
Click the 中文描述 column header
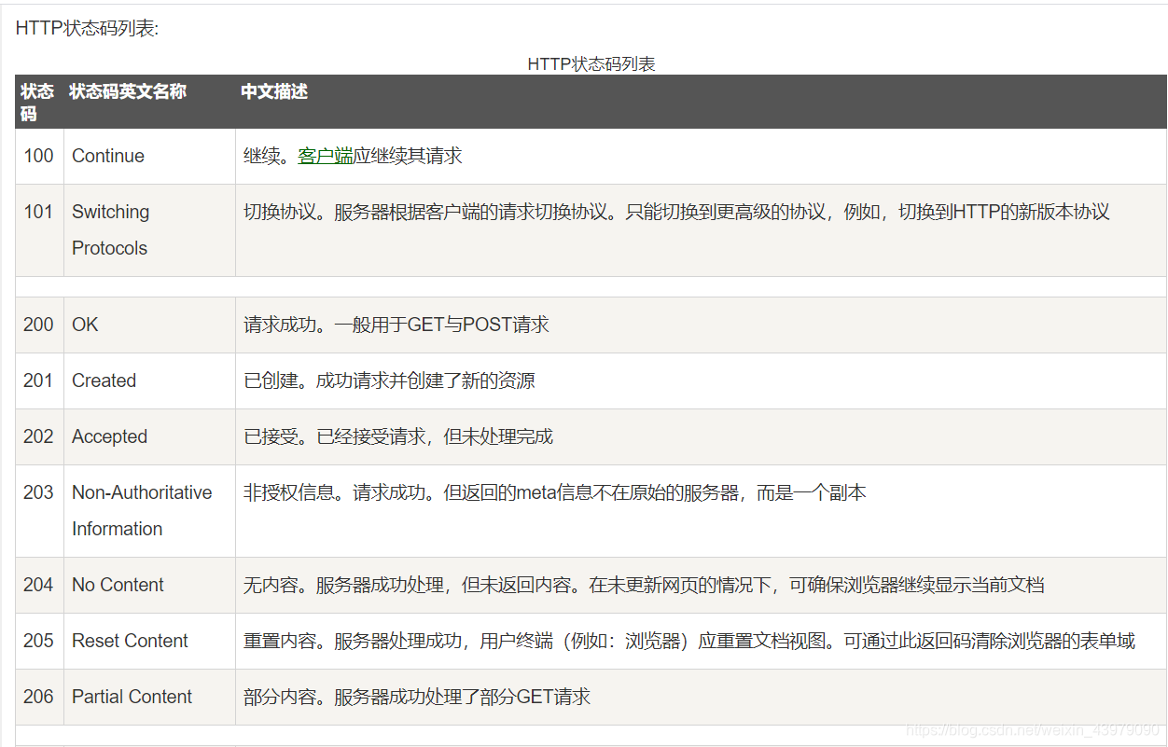coord(701,102)
